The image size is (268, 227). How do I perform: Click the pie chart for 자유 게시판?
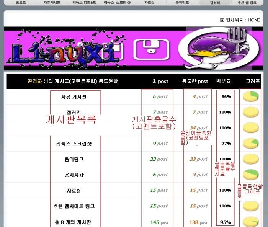tap(251, 97)
